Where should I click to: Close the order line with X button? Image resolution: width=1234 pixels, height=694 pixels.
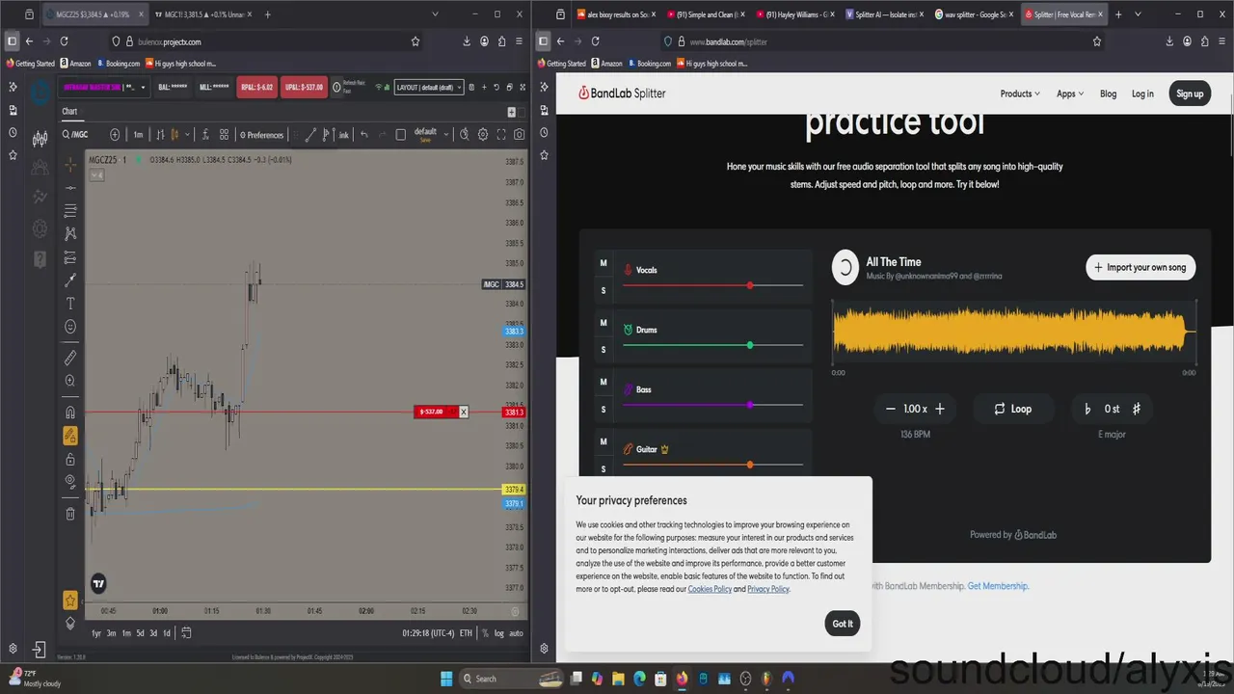[464, 412]
